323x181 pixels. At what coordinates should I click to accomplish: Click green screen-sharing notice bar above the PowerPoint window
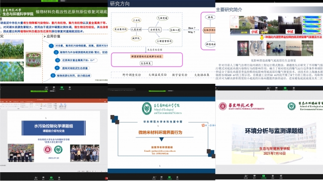point(39,91)
